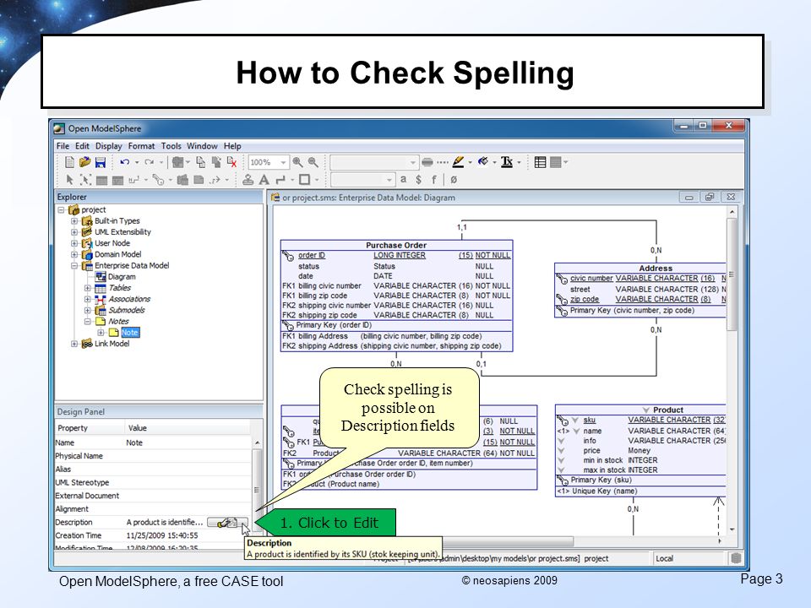
Task: Click the Address table title
Action: (656, 268)
